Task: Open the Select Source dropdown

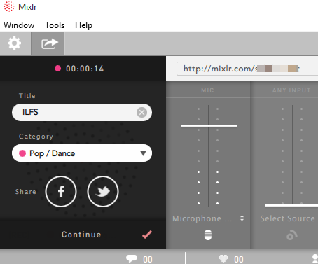Action: click(x=288, y=218)
